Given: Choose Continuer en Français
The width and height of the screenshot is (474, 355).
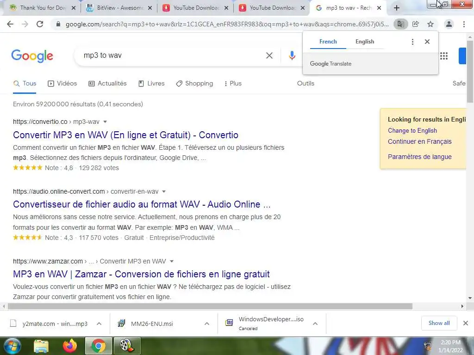Looking at the screenshot, I should tap(419, 141).
